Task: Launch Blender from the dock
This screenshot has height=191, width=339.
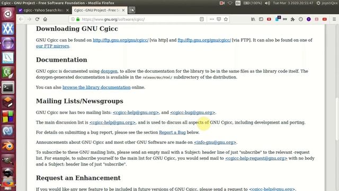Action: pyautogui.click(x=8, y=146)
